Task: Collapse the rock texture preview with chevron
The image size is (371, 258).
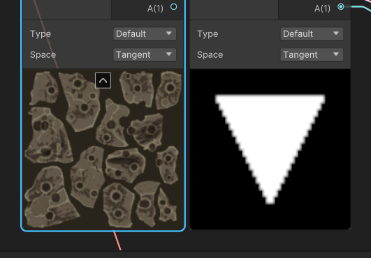Action: click(x=103, y=80)
